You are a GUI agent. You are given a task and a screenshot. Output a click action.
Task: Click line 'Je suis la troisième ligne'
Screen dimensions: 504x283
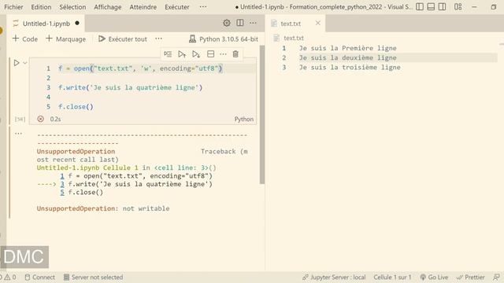tap(350, 68)
